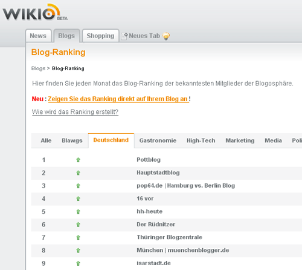Click the up arrow for Thüringer Blogzentrale

point(78,237)
